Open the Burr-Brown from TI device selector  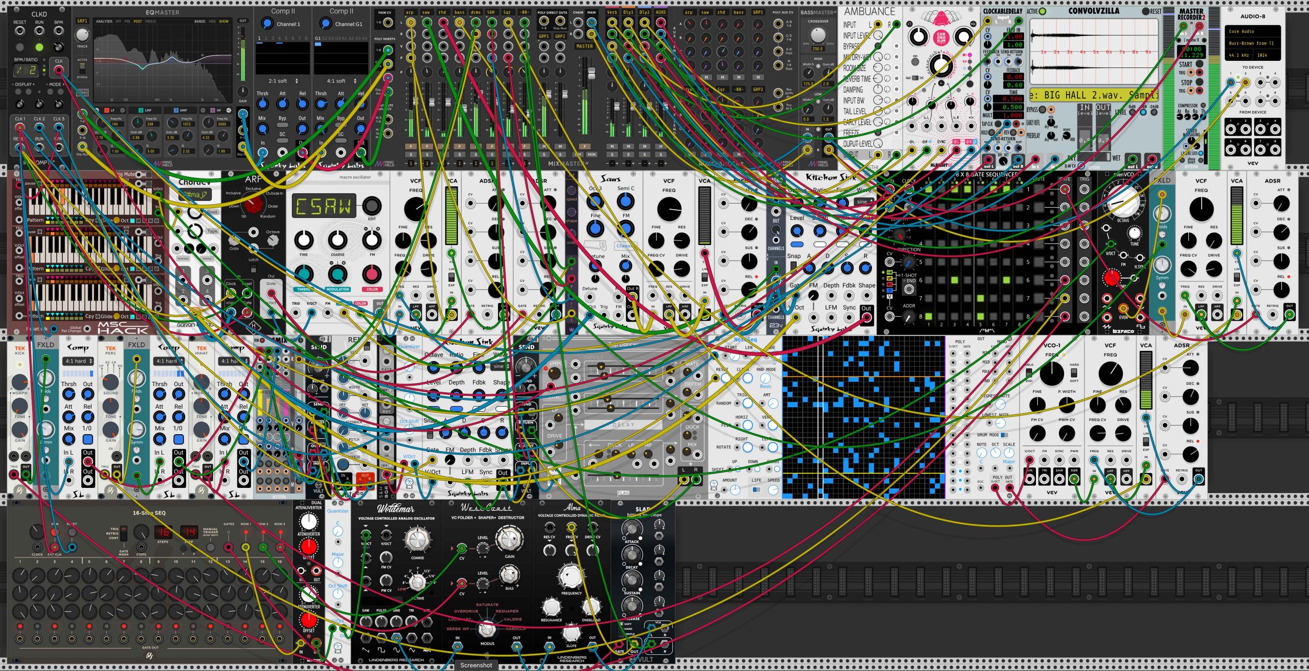click(x=1252, y=43)
